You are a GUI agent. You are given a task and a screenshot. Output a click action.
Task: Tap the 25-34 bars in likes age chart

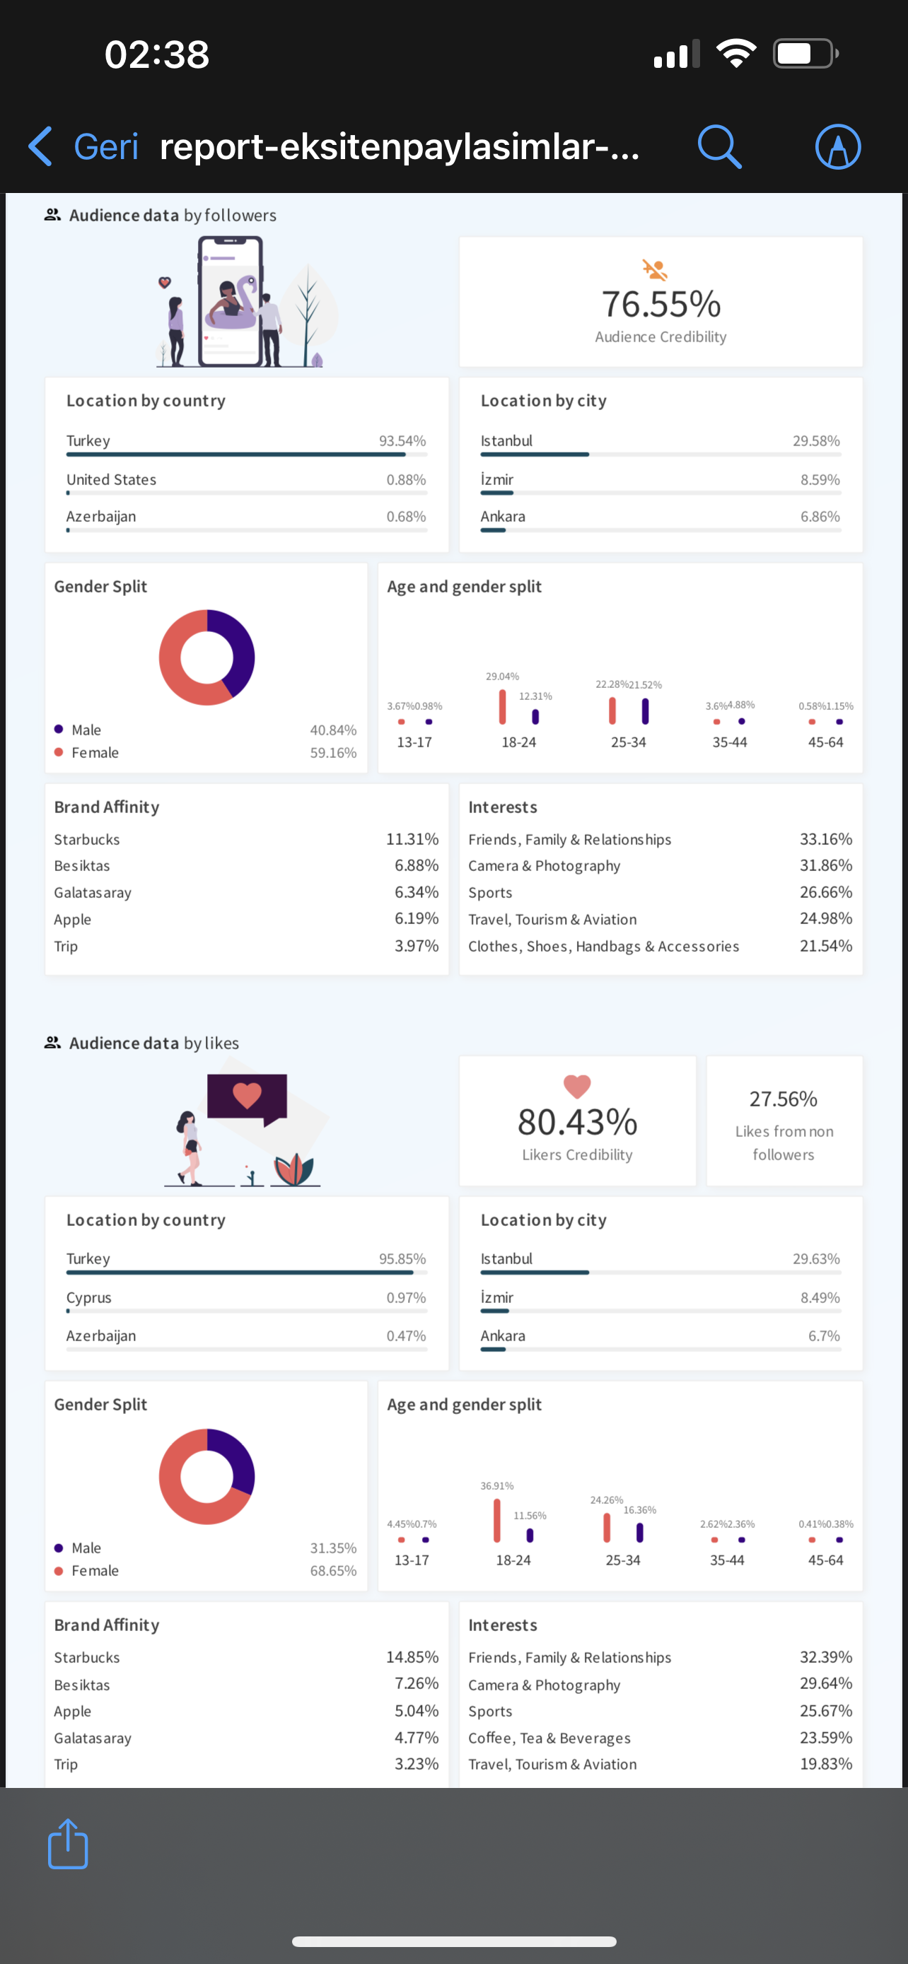624,1527
